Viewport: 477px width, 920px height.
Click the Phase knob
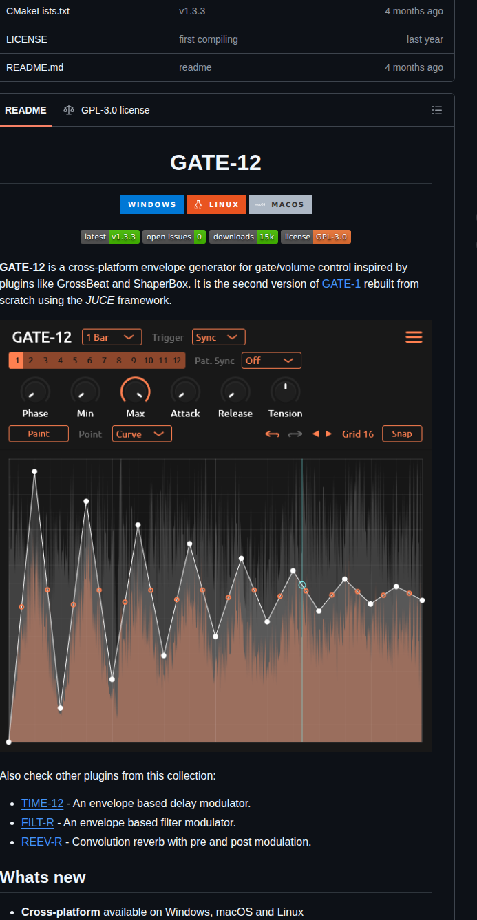click(35, 391)
